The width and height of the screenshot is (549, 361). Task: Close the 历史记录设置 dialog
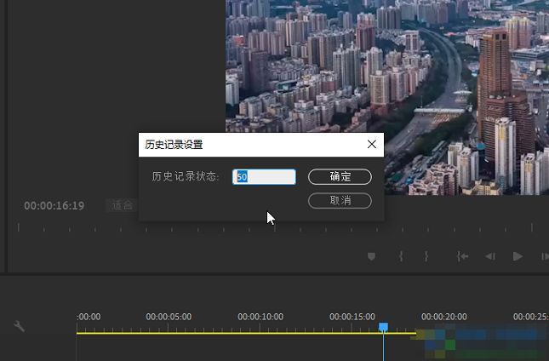371,145
